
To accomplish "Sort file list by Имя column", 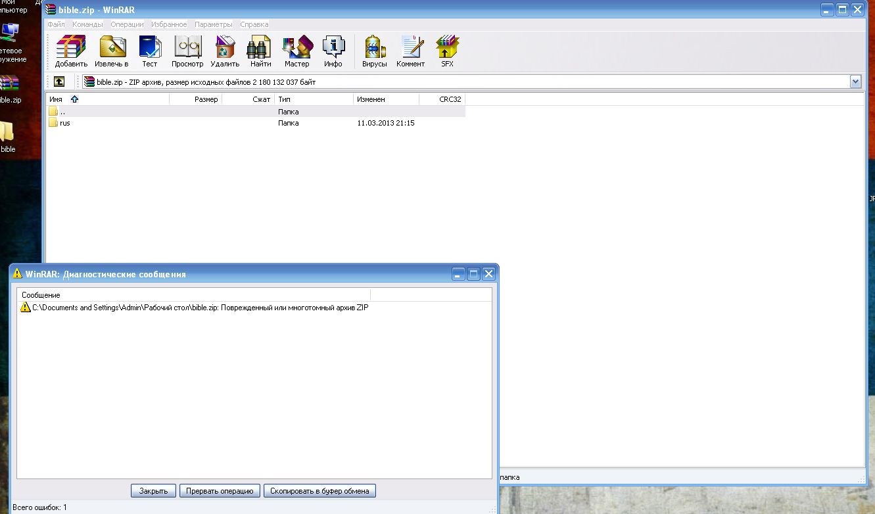I will click(x=108, y=99).
